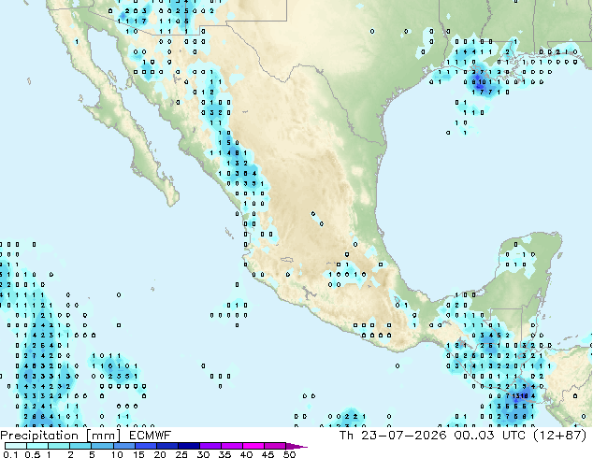Click the date text "Th 23-07-2026"
Viewport: 593px width, 458px height.
[393, 436]
